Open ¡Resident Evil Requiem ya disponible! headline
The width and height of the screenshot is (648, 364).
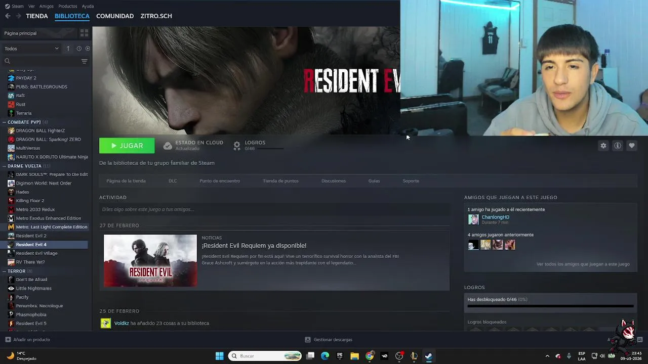(254, 246)
